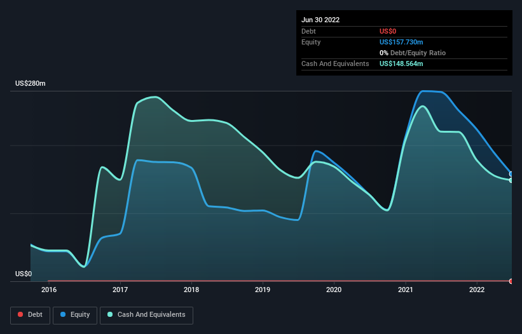The image size is (522, 334).
Task: Click the US$0 y-axis label
Action: [x=24, y=274]
